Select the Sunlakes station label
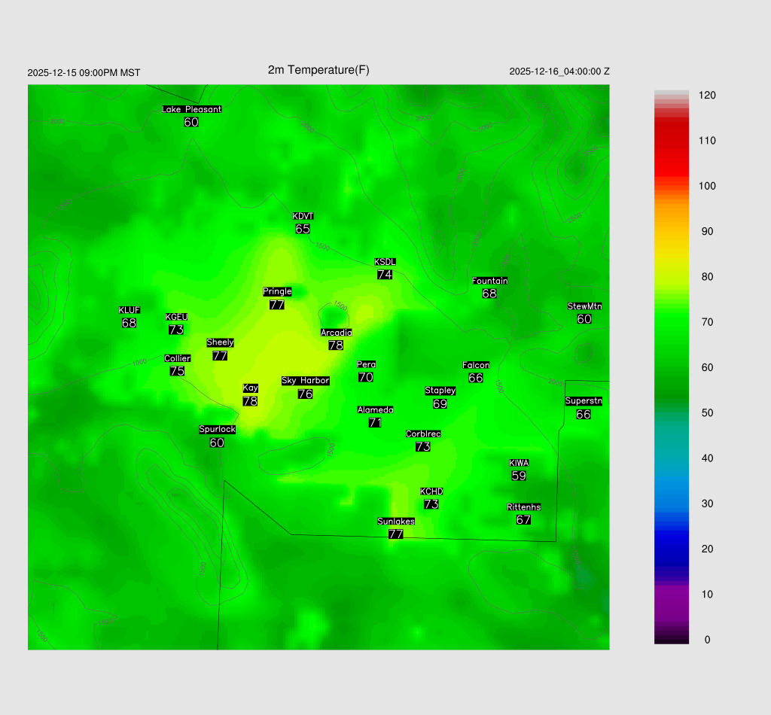Image resolution: width=771 pixels, height=715 pixels. 396,522
